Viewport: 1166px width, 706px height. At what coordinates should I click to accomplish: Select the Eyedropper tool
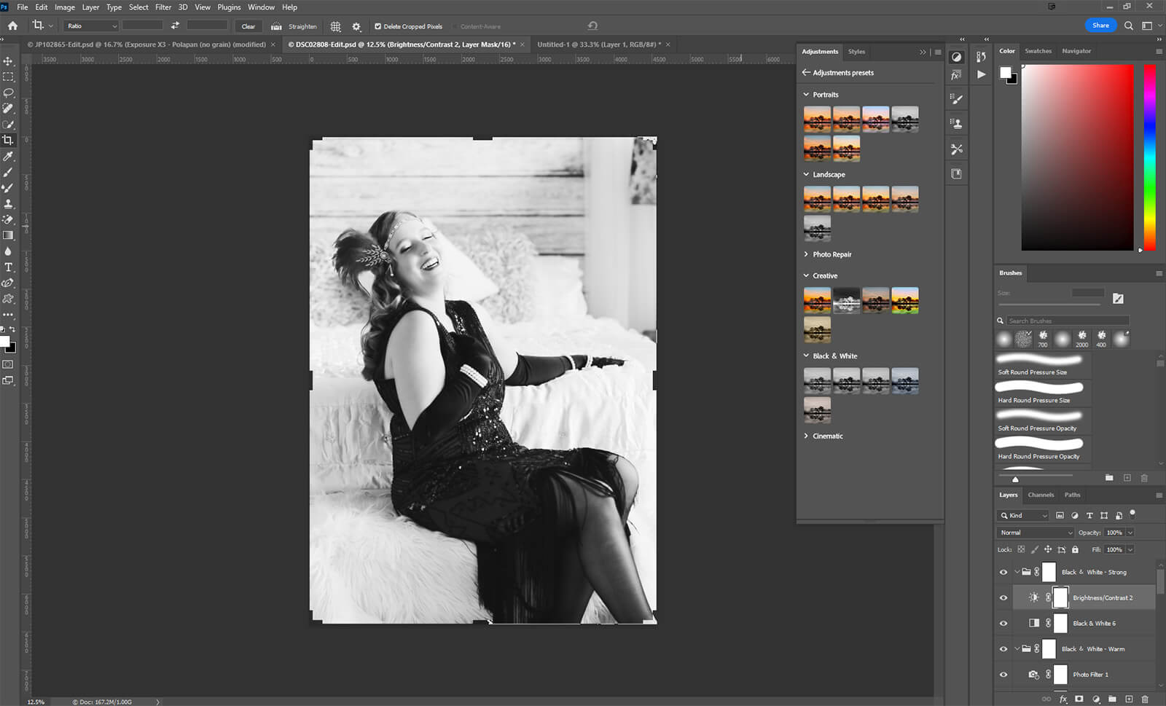click(8, 156)
